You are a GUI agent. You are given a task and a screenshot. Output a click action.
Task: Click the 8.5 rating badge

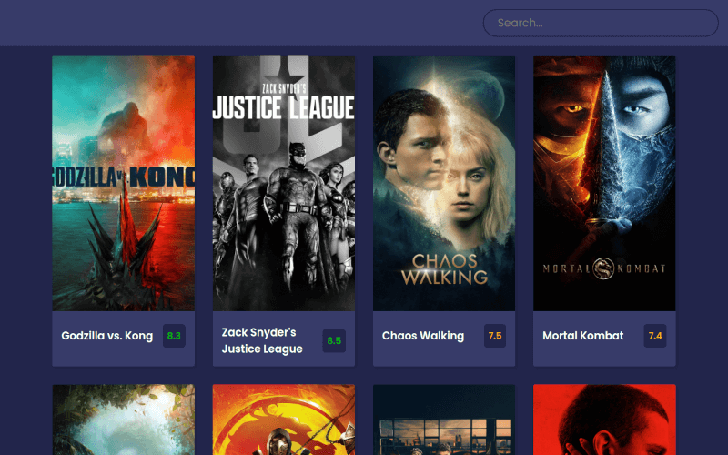334,340
